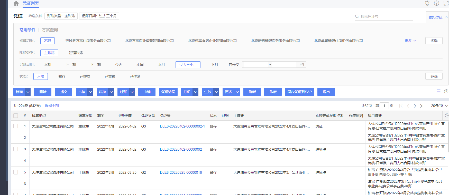Collapse filters via 收起过滤
Image resolution: width=449 pixels, height=195 pixels.
[x=438, y=17]
